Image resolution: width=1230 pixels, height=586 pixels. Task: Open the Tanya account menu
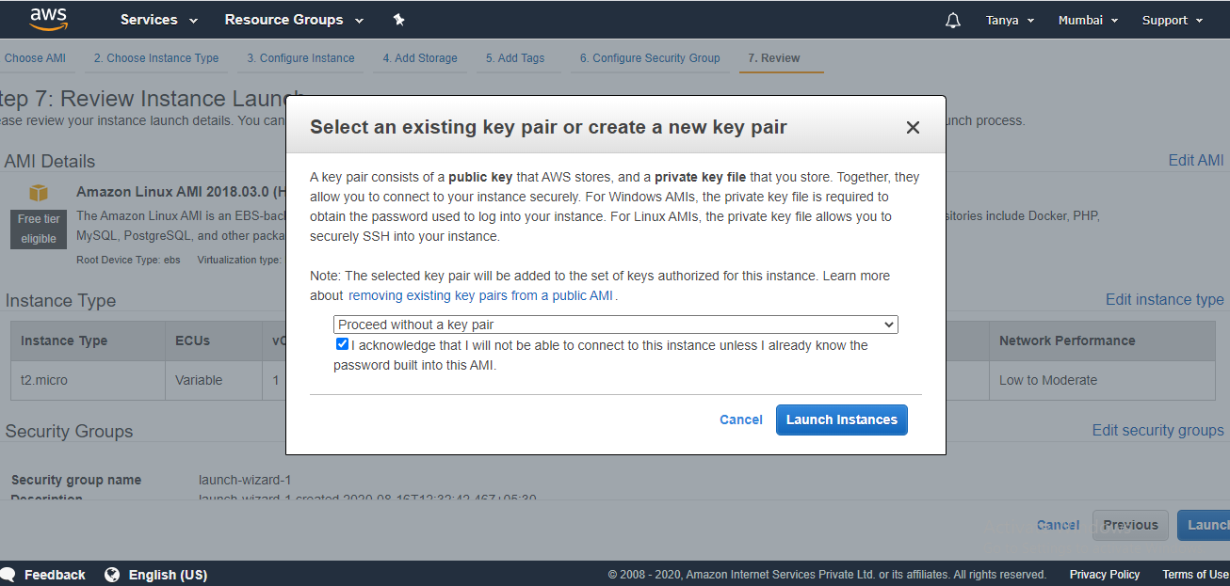click(x=1010, y=20)
